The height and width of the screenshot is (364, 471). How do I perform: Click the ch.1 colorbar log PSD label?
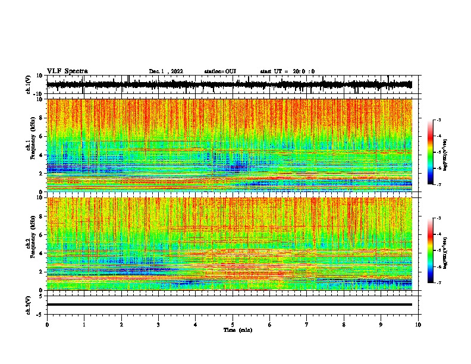click(x=445, y=155)
